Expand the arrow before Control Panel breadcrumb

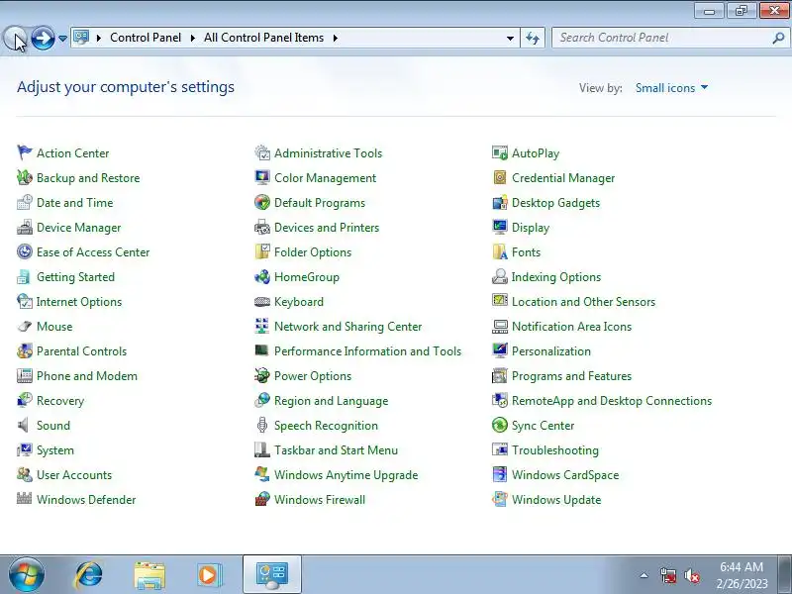98,38
